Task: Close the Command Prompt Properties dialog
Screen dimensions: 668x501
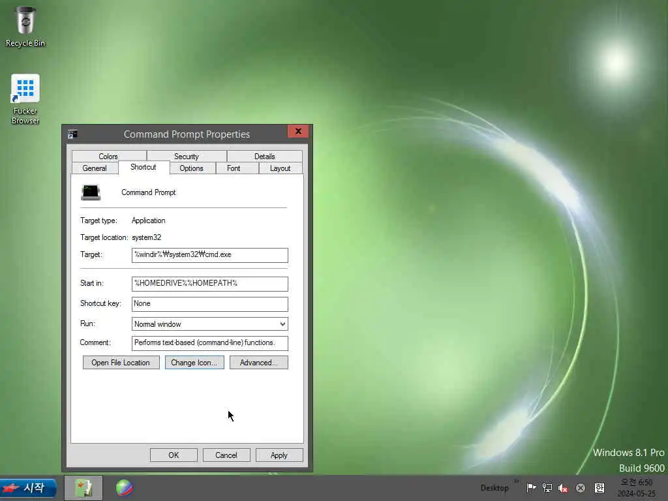Action: tap(298, 131)
